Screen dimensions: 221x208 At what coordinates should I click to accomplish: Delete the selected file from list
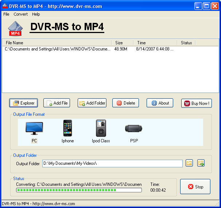(125, 103)
